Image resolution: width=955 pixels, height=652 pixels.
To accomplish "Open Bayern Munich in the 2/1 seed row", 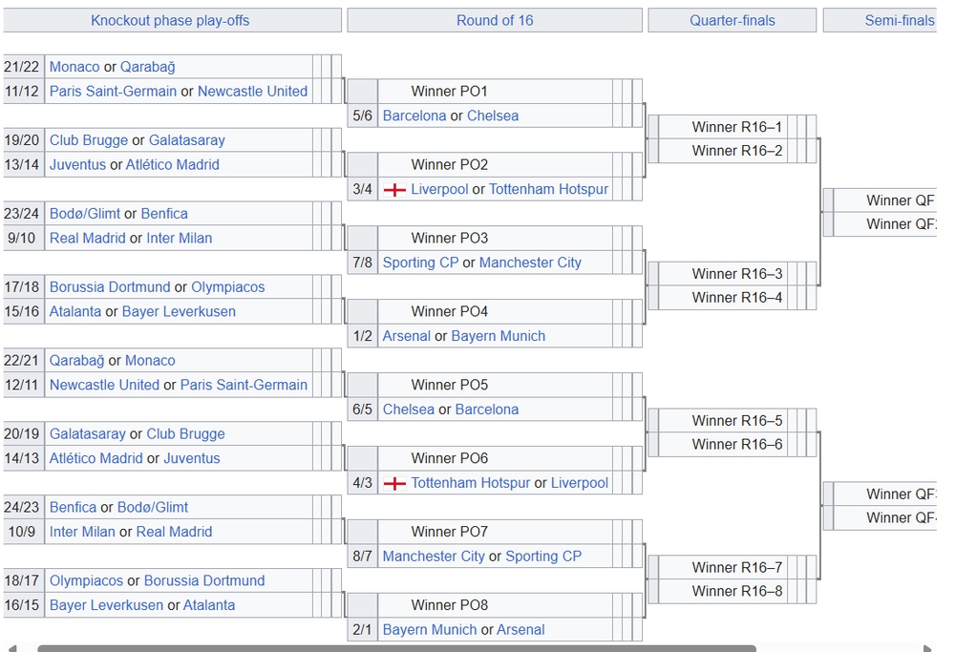I will (x=430, y=630).
